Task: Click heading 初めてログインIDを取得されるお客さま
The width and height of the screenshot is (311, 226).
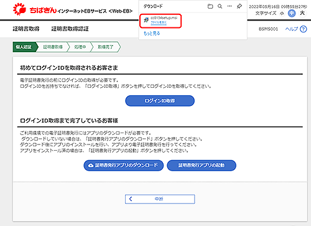Action: (69, 68)
